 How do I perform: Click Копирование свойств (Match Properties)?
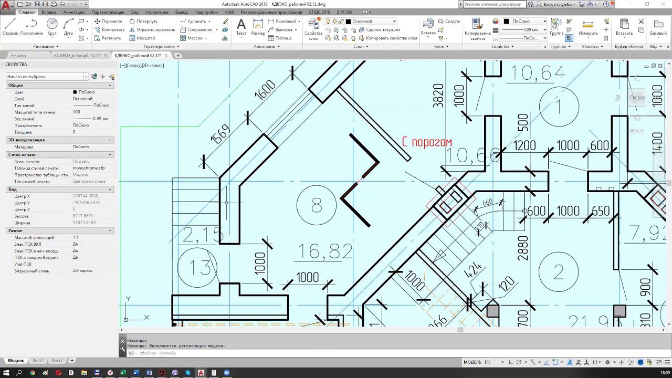[478, 29]
